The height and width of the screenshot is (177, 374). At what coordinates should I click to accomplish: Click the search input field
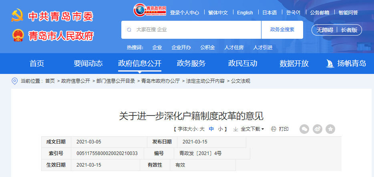click(x=191, y=30)
